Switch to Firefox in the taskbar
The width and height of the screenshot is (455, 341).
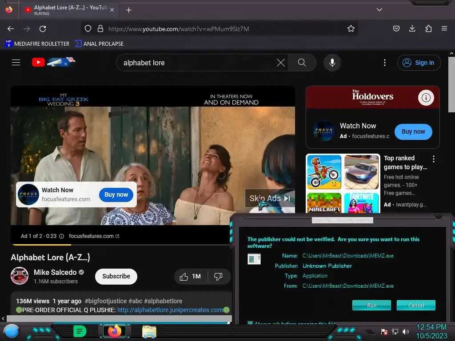click(115, 331)
